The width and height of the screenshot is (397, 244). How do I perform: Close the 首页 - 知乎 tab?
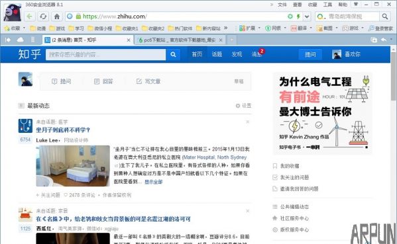[129, 40]
